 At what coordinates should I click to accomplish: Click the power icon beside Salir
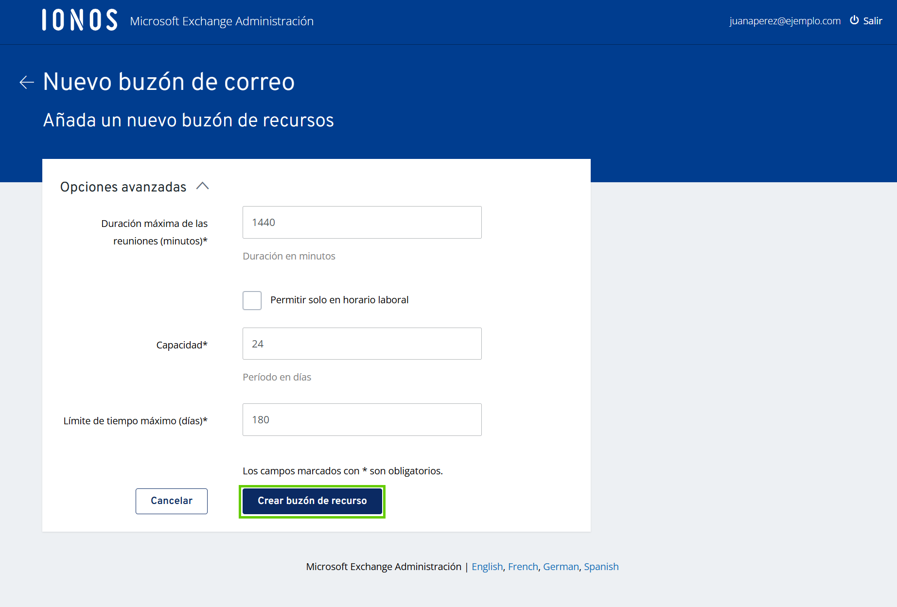(x=854, y=20)
